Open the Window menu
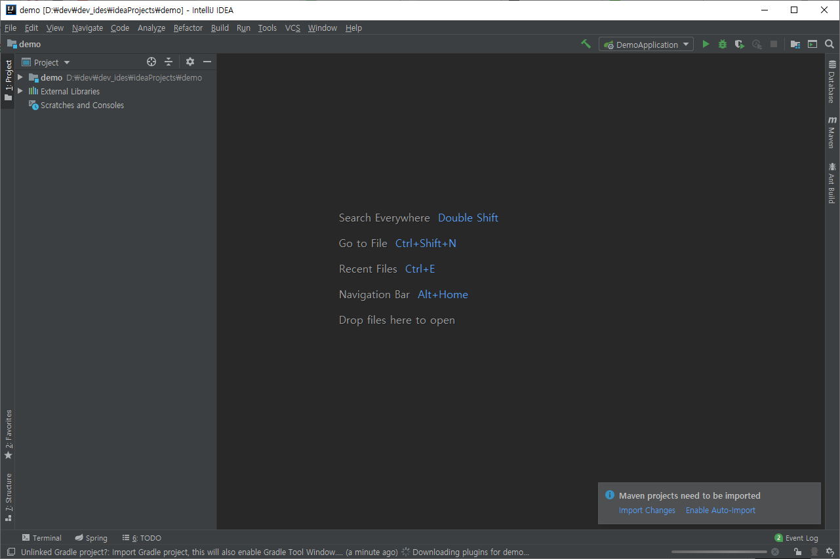Image resolution: width=840 pixels, height=559 pixels. pos(323,28)
